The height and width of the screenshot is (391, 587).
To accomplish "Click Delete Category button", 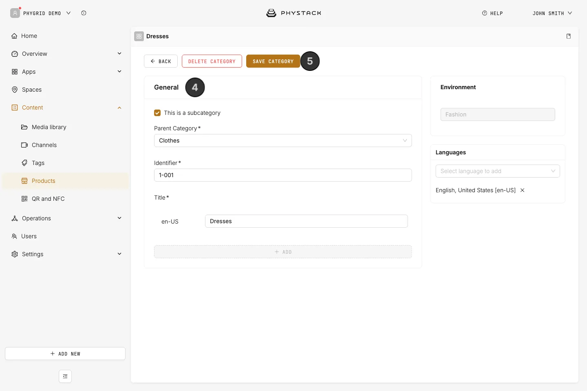I will pyautogui.click(x=212, y=61).
